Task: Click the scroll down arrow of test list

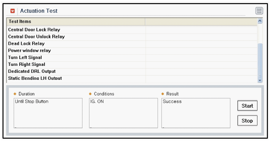Action: point(260,81)
